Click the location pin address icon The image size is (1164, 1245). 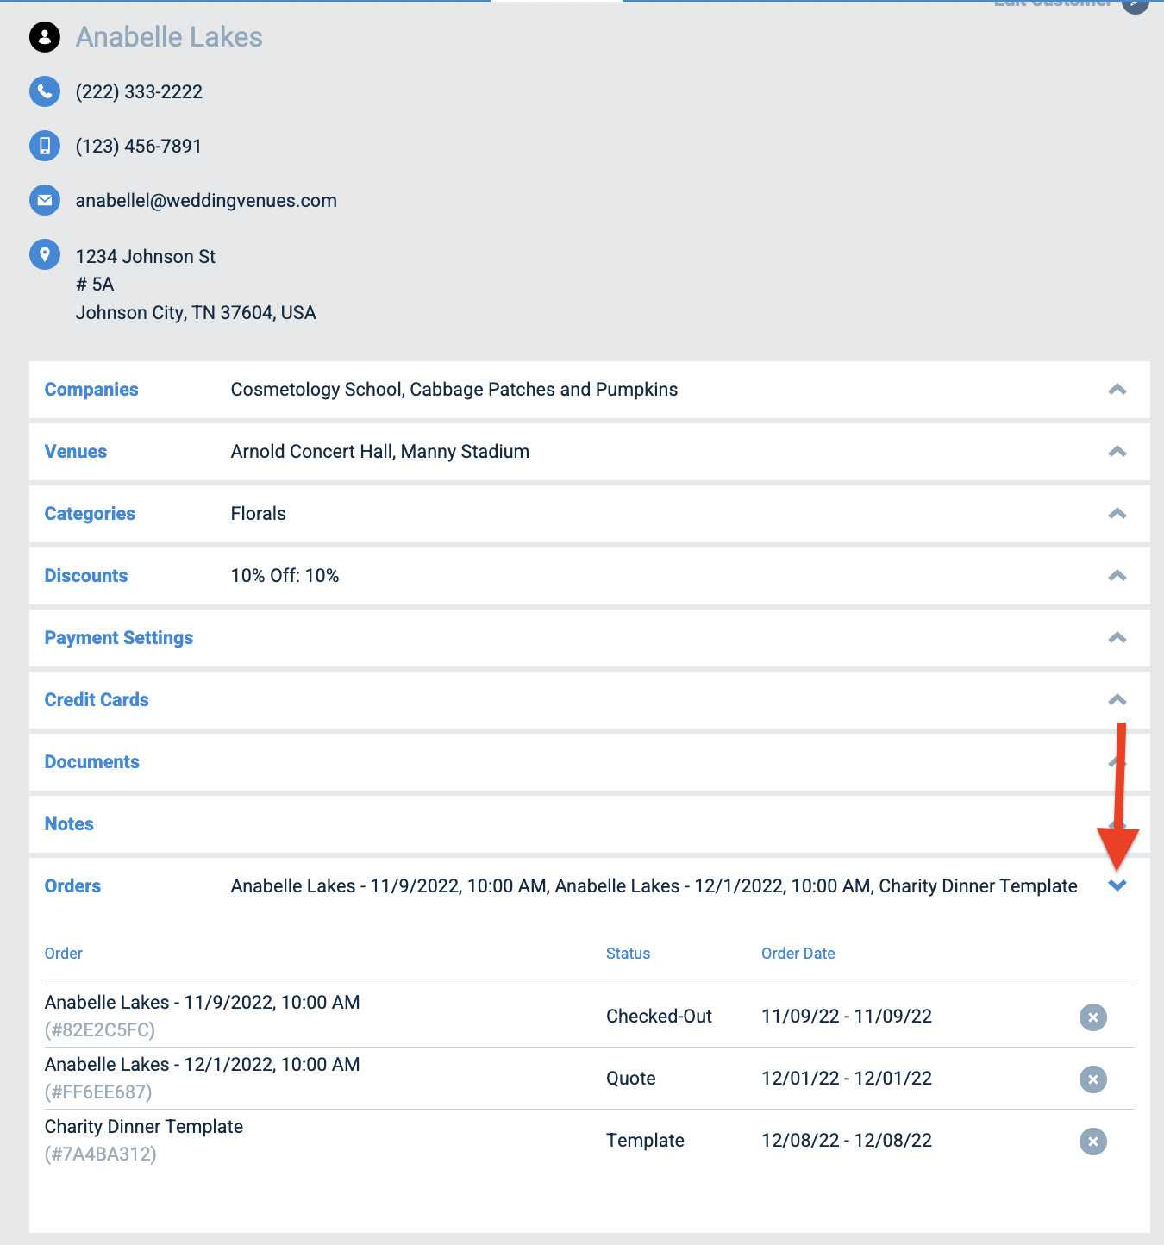point(45,254)
